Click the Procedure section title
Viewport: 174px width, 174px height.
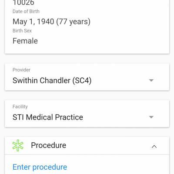click(48, 145)
